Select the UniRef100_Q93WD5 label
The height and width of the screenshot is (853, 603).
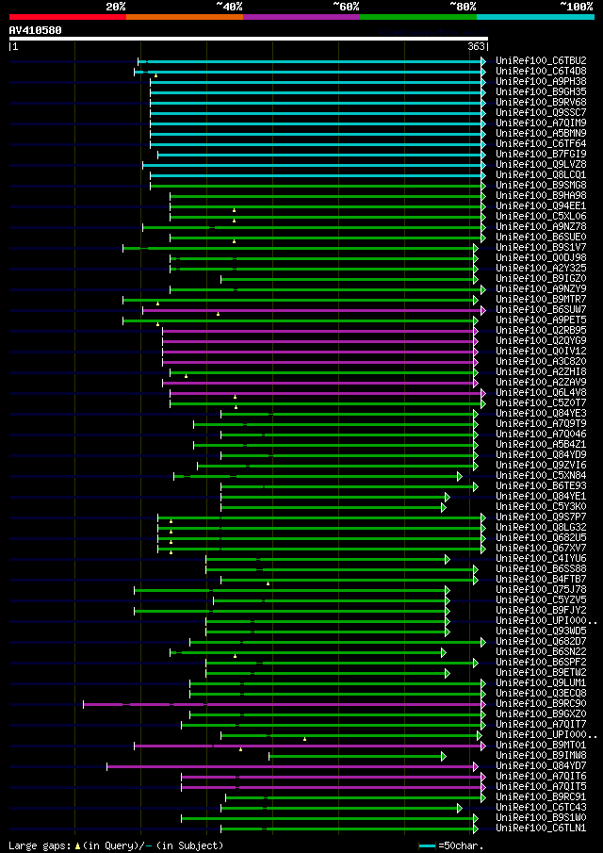pos(541,632)
